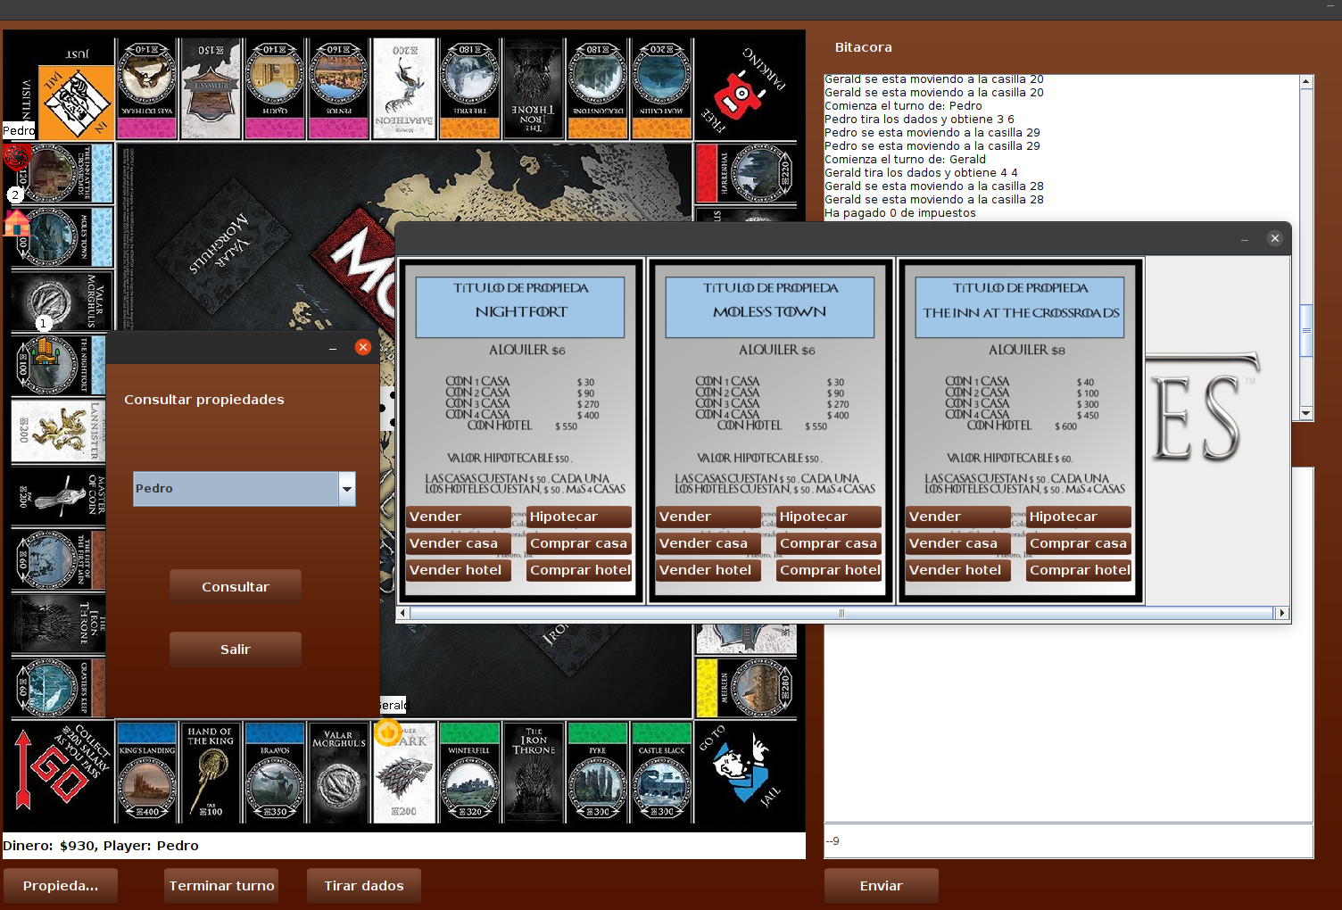Close the property cards window
Viewport: 1342px width, 910px height.
point(1275,238)
